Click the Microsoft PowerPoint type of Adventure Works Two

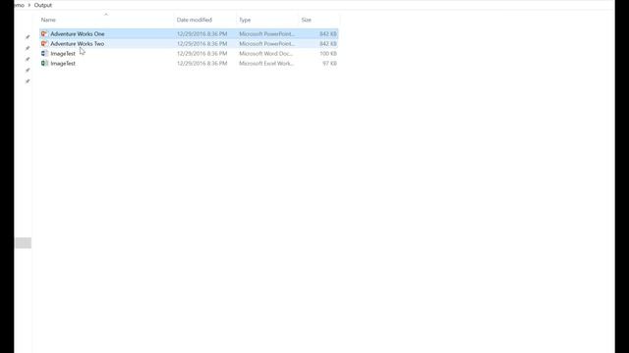coord(266,43)
